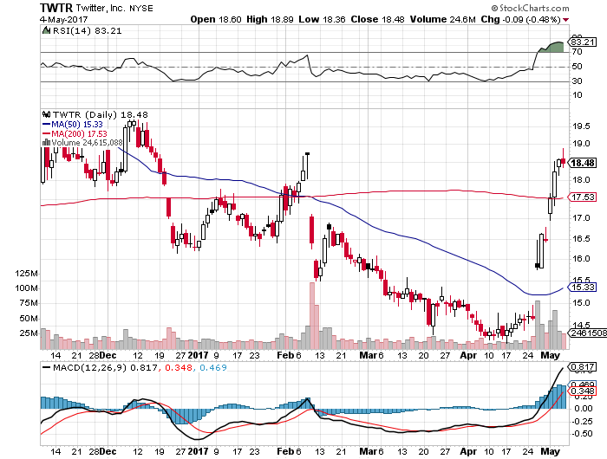
Task: Click the MA(50) 15.33 legend text
Action: (77, 124)
